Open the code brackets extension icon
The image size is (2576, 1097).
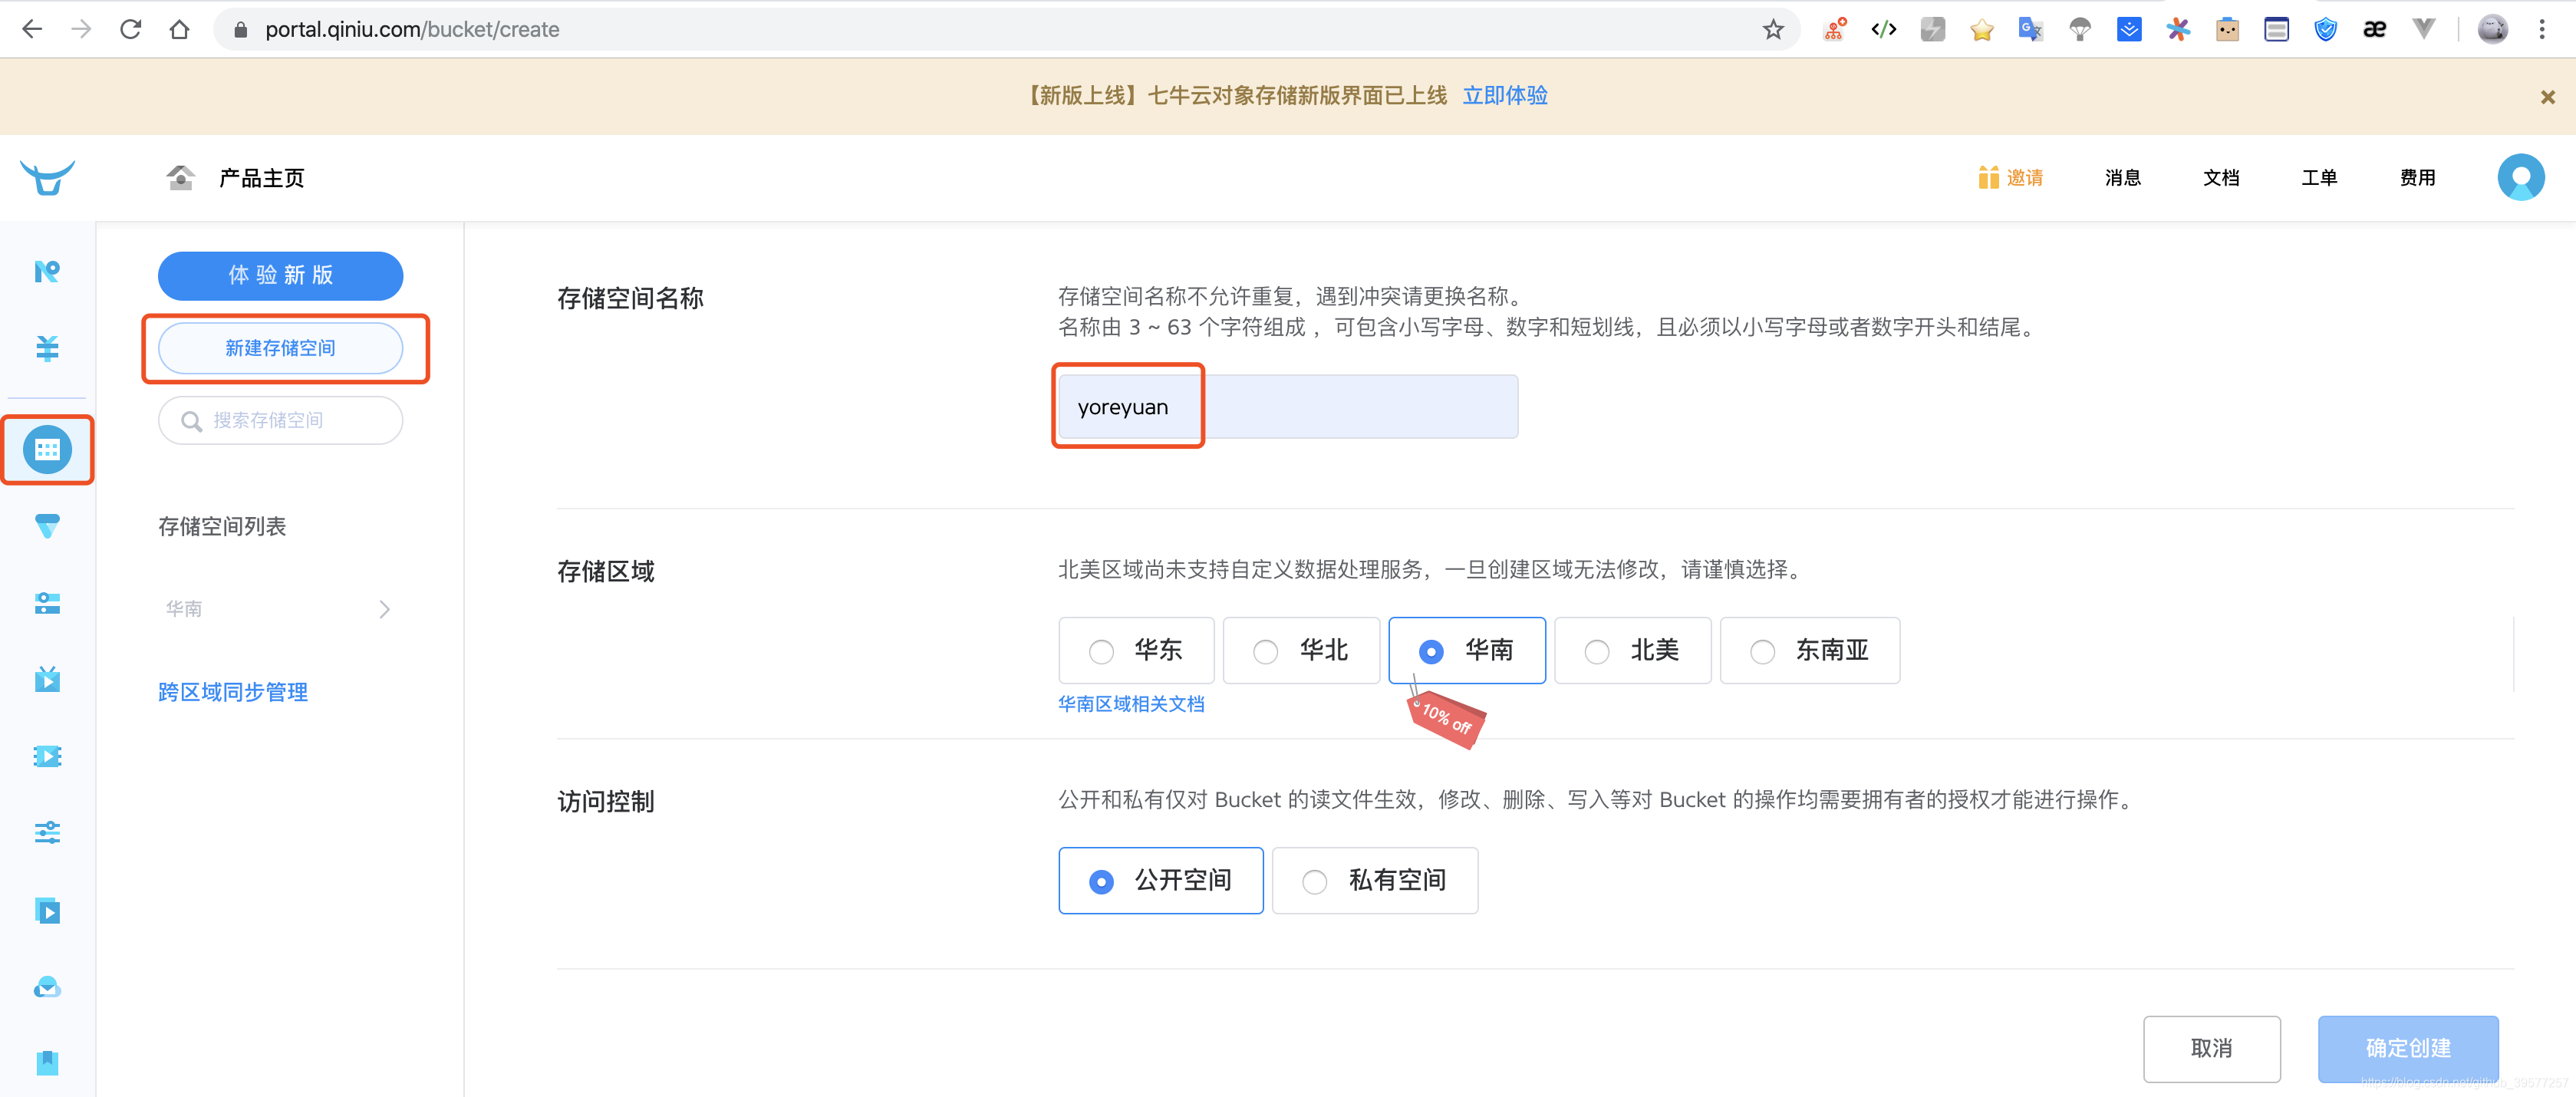[x=1883, y=29]
